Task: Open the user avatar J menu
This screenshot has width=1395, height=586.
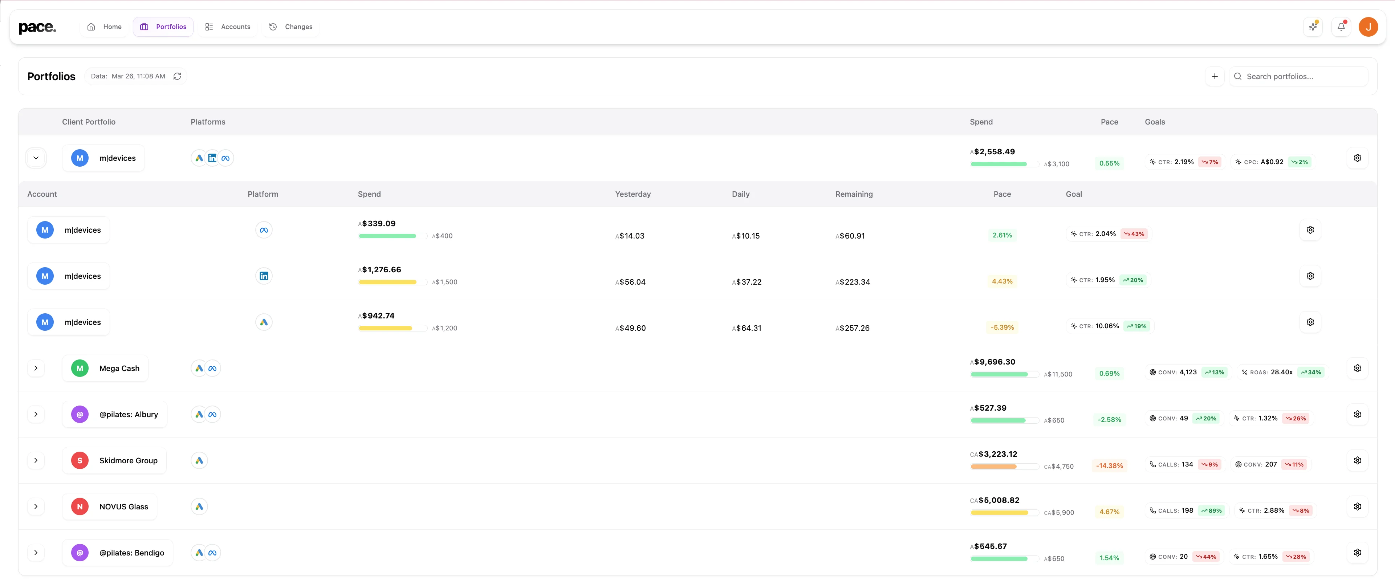Action: 1368,27
